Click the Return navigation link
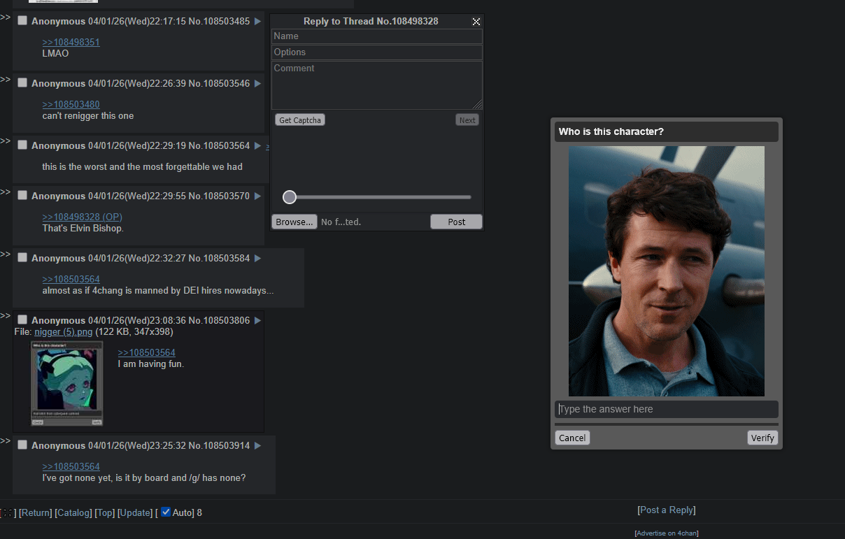The width and height of the screenshot is (845, 539). click(x=36, y=512)
